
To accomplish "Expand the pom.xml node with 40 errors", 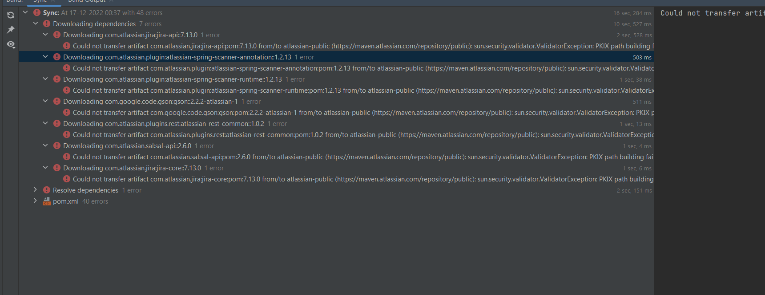I will [36, 201].
